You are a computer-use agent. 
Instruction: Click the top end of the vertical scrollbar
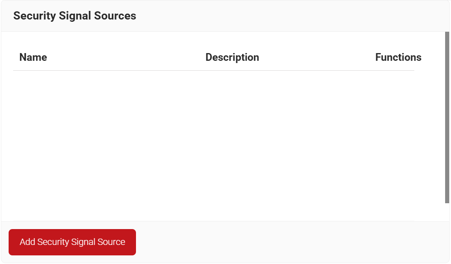point(447,34)
